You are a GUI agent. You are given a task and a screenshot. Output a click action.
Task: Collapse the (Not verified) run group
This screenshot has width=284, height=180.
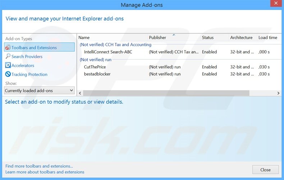pos(96,60)
